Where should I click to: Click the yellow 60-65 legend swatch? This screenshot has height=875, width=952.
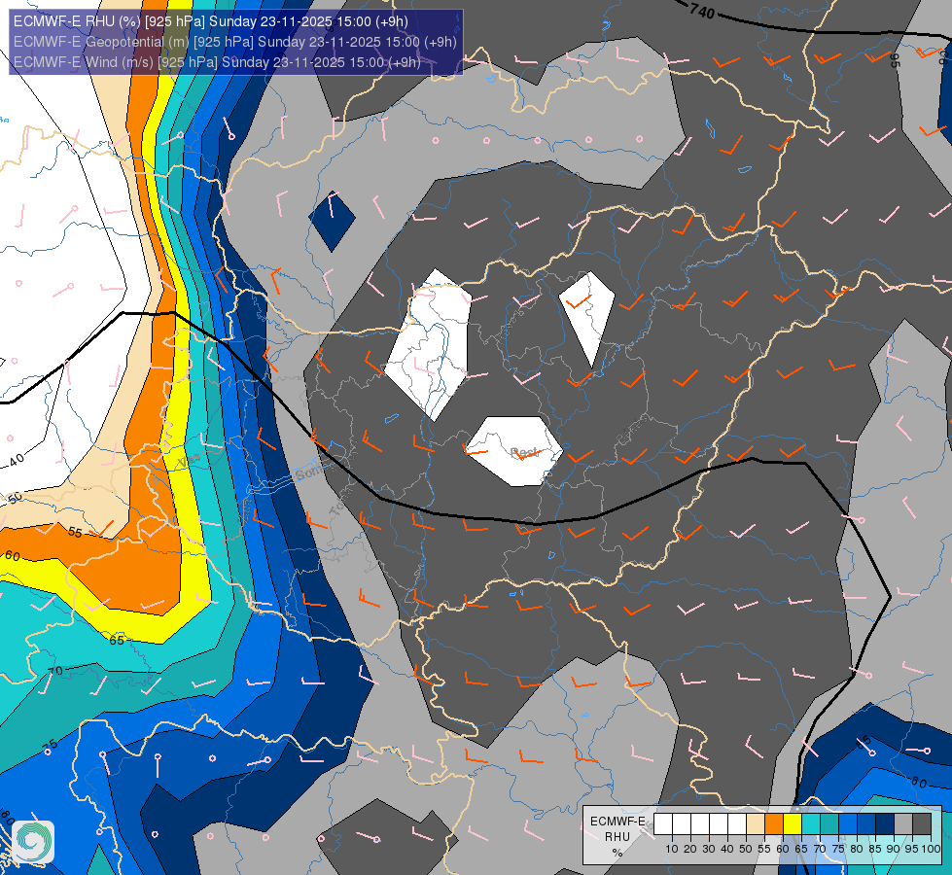click(x=793, y=824)
